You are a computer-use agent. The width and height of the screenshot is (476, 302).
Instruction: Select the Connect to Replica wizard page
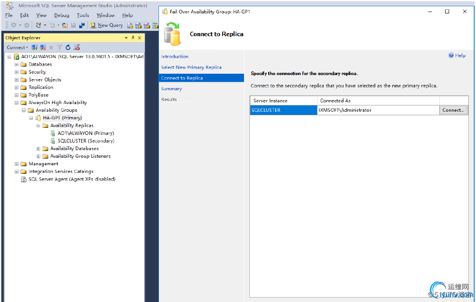201,78
